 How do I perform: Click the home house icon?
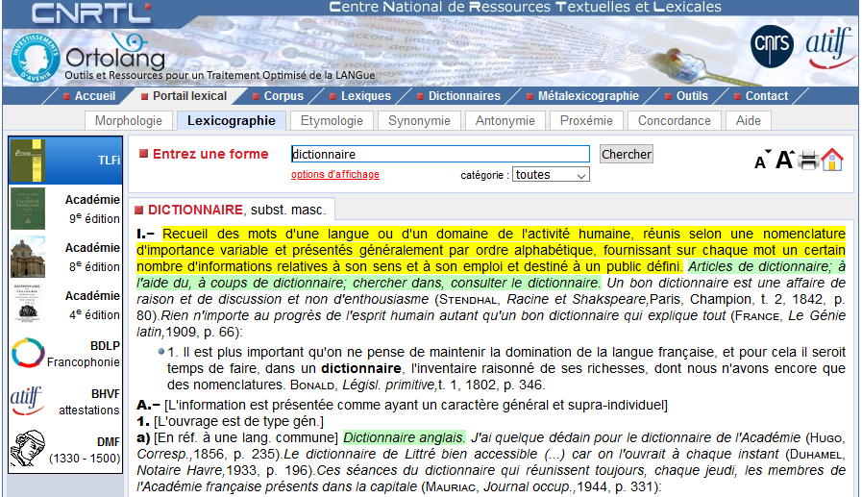[832, 160]
